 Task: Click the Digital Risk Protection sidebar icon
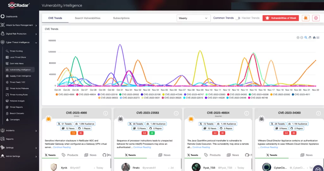(3, 34)
